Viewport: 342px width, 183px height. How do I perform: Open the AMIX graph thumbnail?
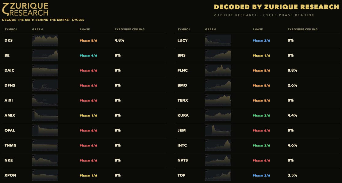coord(45,115)
